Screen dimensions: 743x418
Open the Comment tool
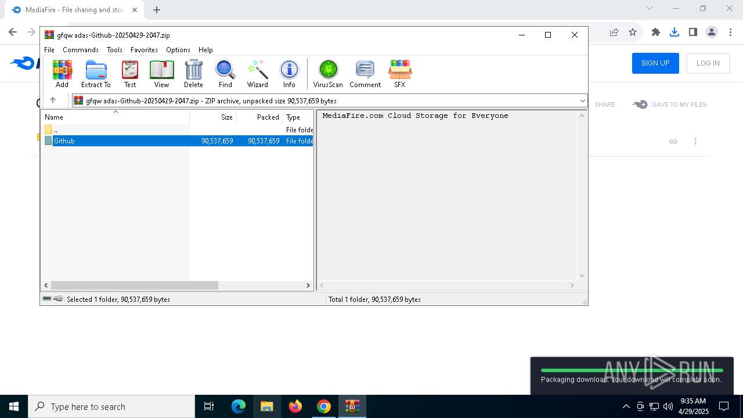[365, 74]
